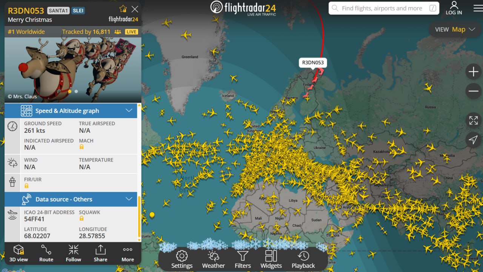Open Playback history mode
The image size is (483, 272).
tap(303, 259)
